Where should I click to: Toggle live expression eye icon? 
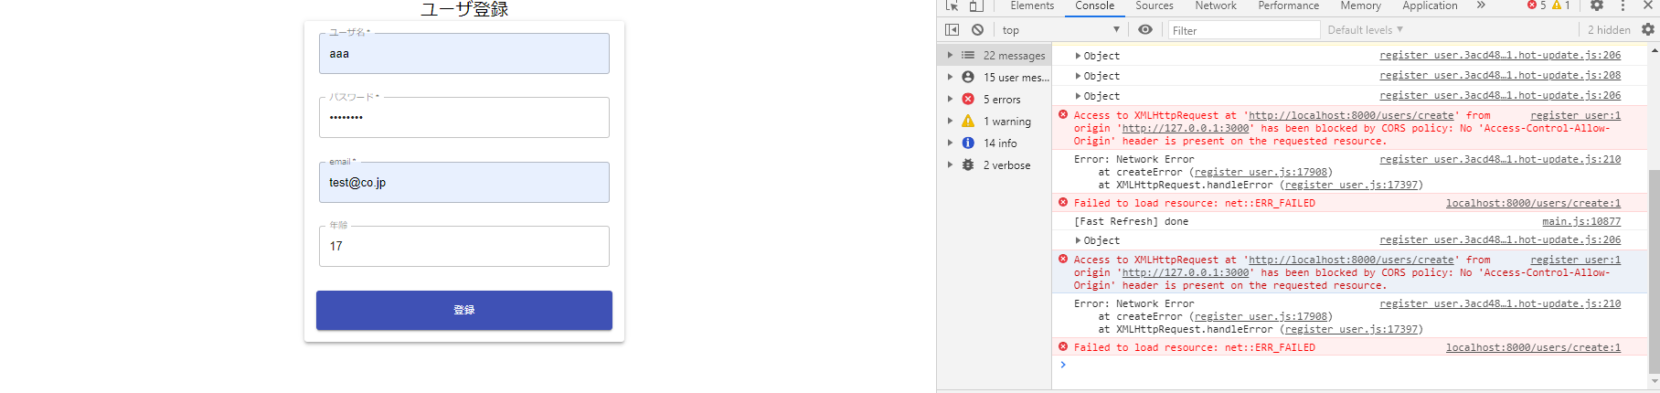point(1145,30)
